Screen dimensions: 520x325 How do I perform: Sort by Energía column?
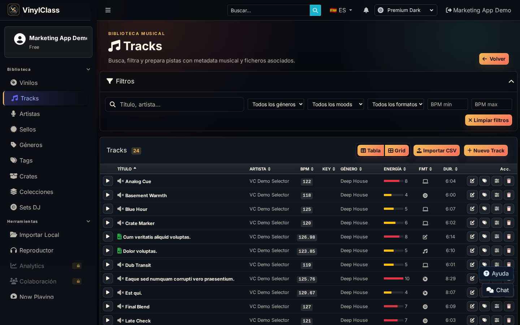395,169
